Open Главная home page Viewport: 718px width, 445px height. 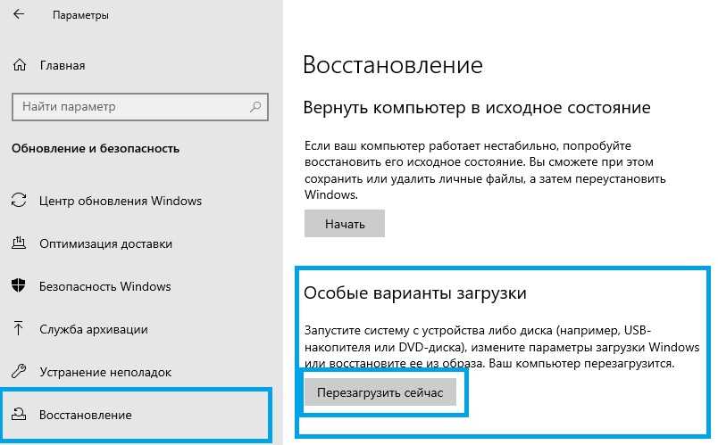[x=63, y=65]
